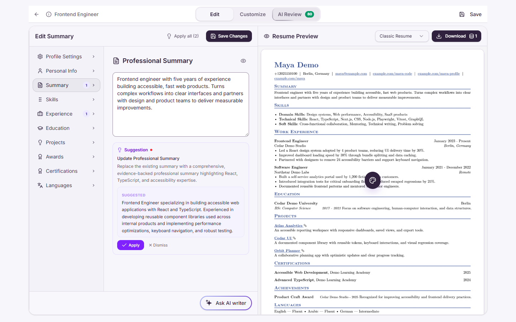This screenshot has width=516, height=322.
Task: Click the Personal Info person icon
Action: pyautogui.click(x=40, y=71)
